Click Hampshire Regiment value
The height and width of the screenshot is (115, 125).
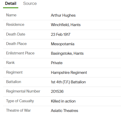point(69,73)
